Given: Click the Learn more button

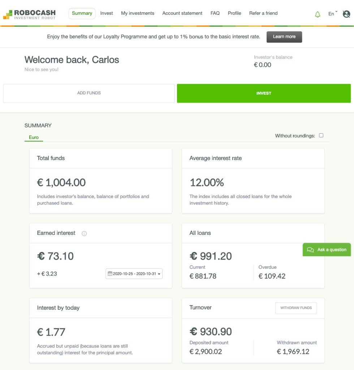Looking at the screenshot, I should pos(284,37).
